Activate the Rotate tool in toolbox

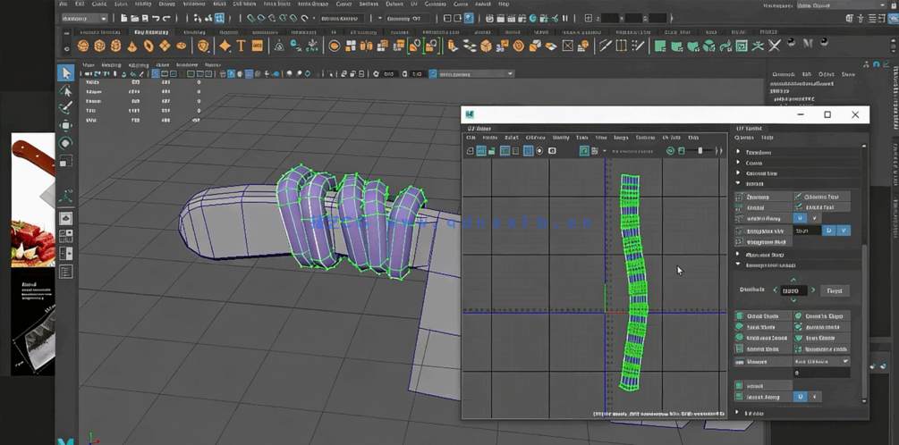pos(65,143)
